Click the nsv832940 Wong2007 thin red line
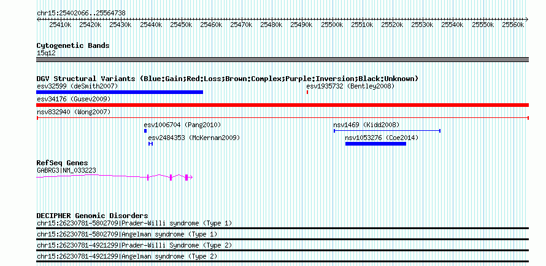The image size is (546, 266). pos(282,118)
